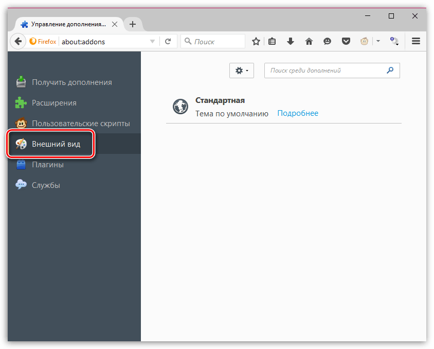
Task: Maximize the Firefox window
Action: click(x=391, y=16)
